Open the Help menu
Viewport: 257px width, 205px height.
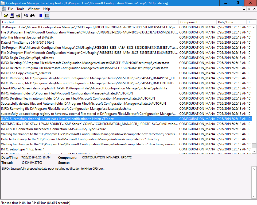(x=46, y=9)
